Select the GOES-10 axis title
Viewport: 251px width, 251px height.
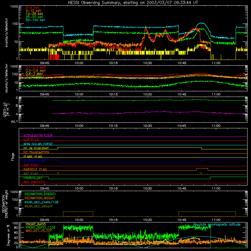pyautogui.click(x=6, y=109)
